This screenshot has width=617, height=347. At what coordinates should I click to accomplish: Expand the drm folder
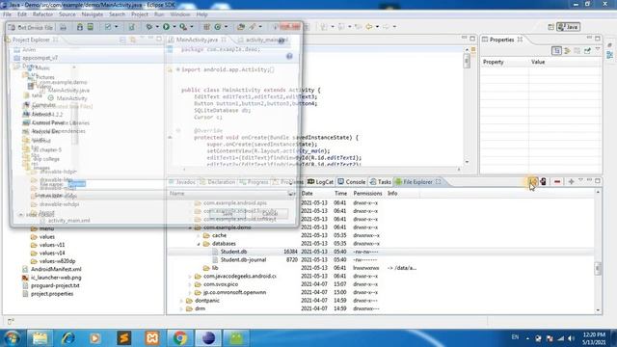pos(181,308)
